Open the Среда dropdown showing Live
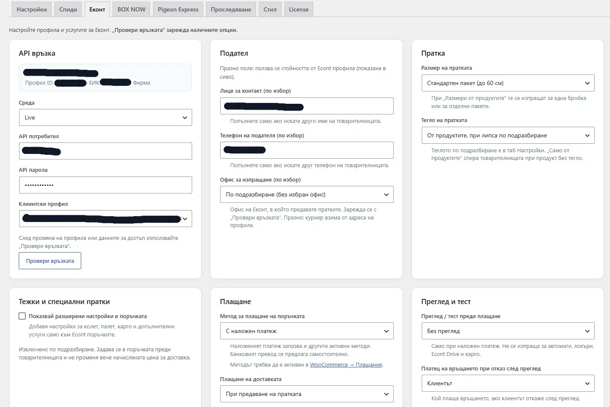Screen dimensions: 610x407 (x=105, y=117)
